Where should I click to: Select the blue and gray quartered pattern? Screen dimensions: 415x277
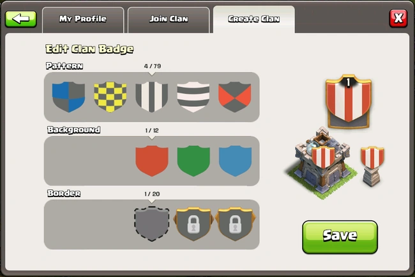[x=68, y=97]
